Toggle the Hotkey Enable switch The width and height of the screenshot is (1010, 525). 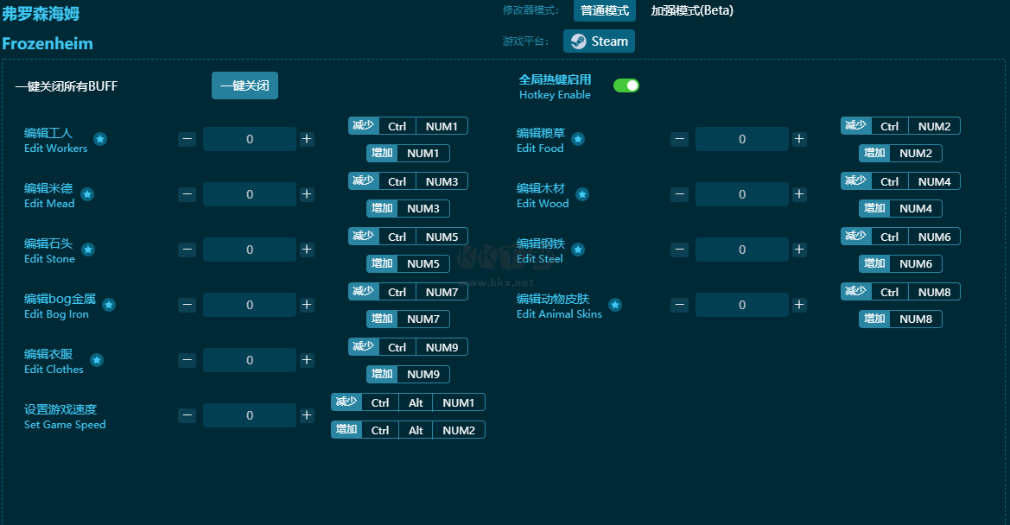point(626,85)
